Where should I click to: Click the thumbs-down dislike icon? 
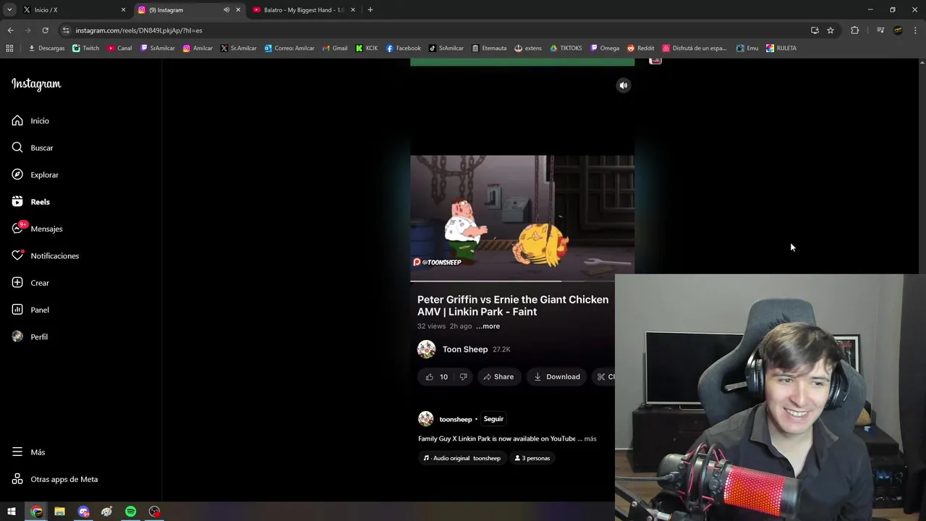coord(463,377)
